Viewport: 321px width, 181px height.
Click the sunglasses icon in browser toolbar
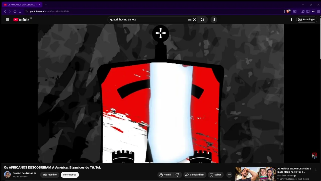(x=313, y=11)
